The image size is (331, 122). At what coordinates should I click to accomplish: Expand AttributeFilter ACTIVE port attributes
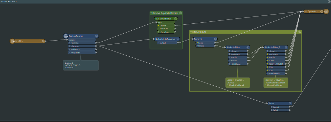tap(230, 61)
